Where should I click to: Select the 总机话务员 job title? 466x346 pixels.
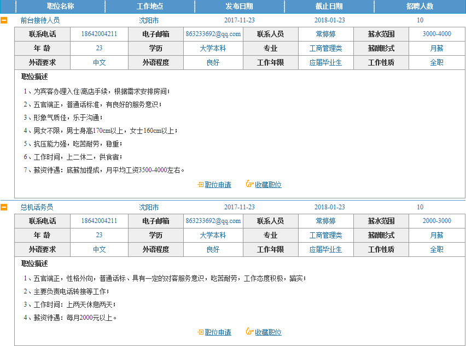coord(37,207)
